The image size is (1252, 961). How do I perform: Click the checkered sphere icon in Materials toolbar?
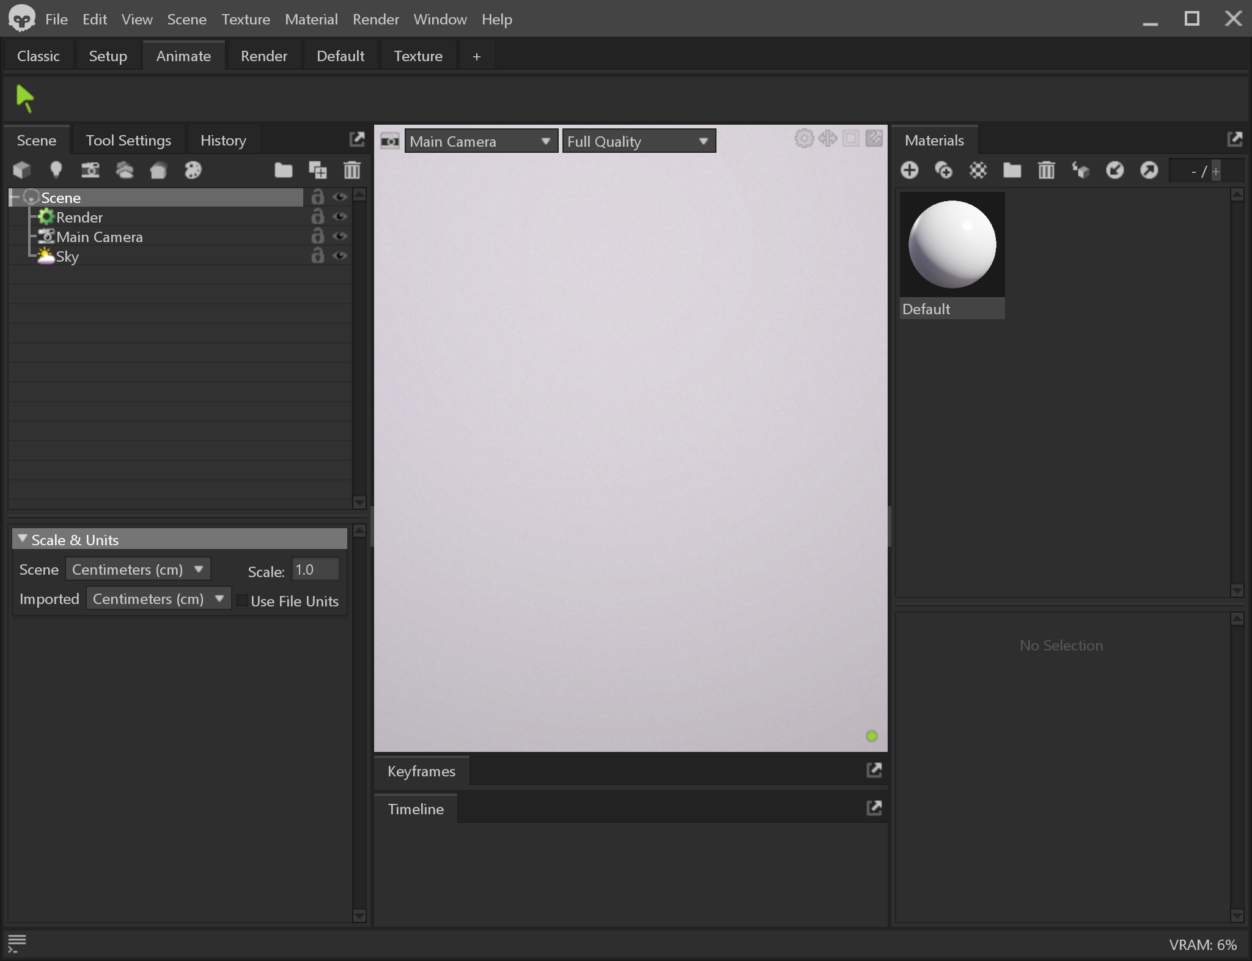[978, 170]
